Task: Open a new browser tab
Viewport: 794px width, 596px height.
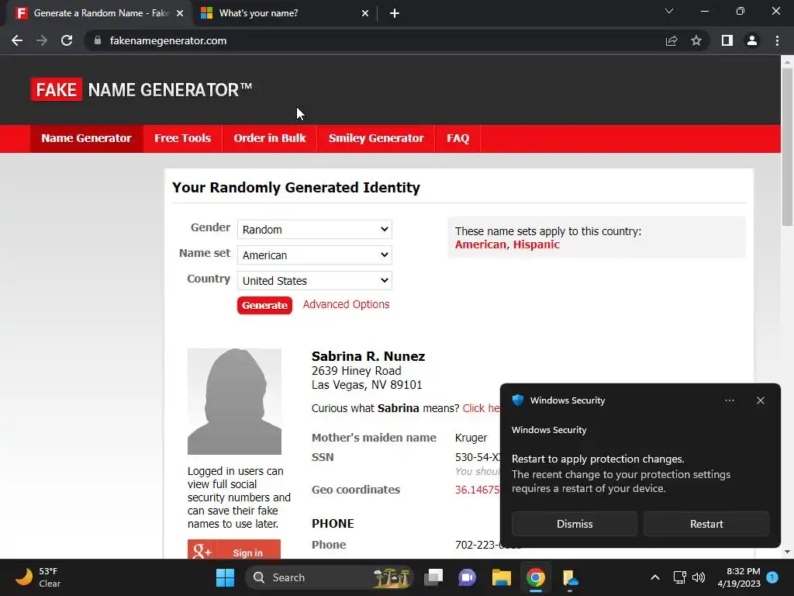Action: (395, 13)
